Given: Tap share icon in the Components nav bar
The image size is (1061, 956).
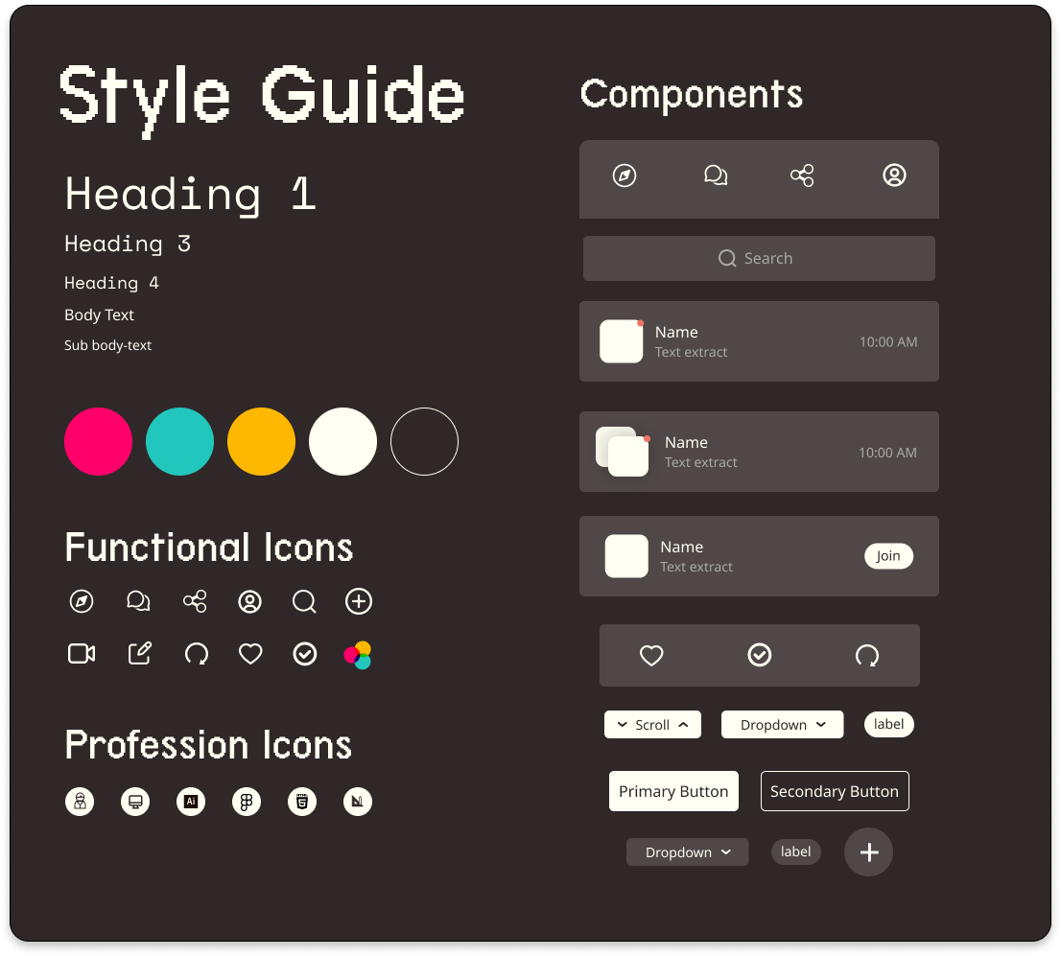Looking at the screenshot, I should [x=803, y=175].
